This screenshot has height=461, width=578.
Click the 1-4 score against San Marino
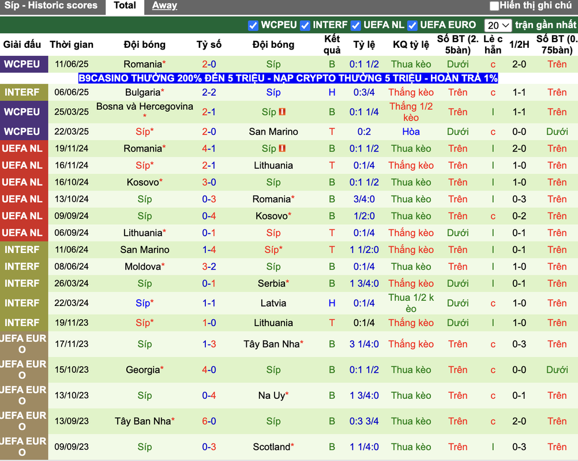click(x=209, y=250)
